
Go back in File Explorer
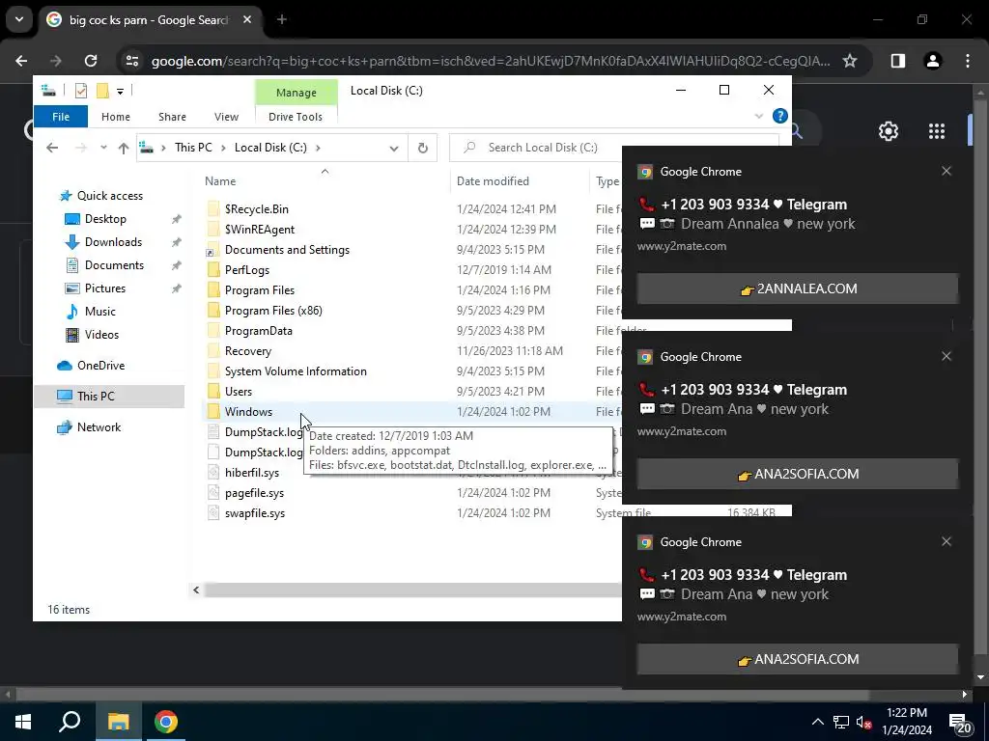[52, 148]
